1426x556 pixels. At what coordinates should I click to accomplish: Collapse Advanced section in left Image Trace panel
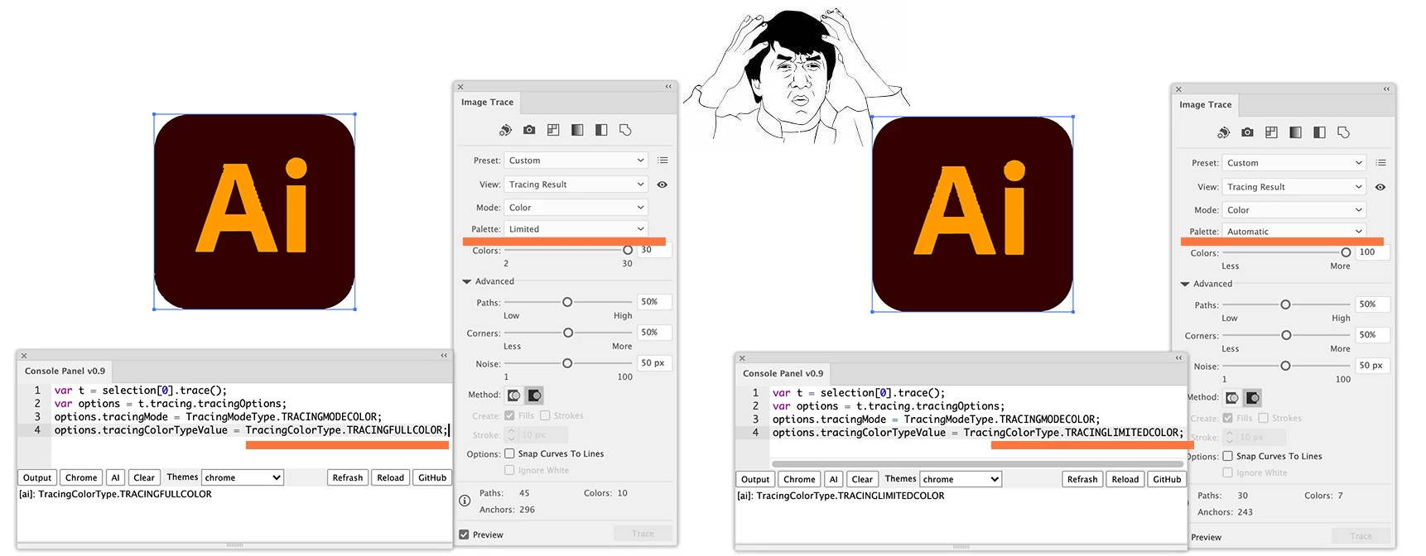pos(467,281)
